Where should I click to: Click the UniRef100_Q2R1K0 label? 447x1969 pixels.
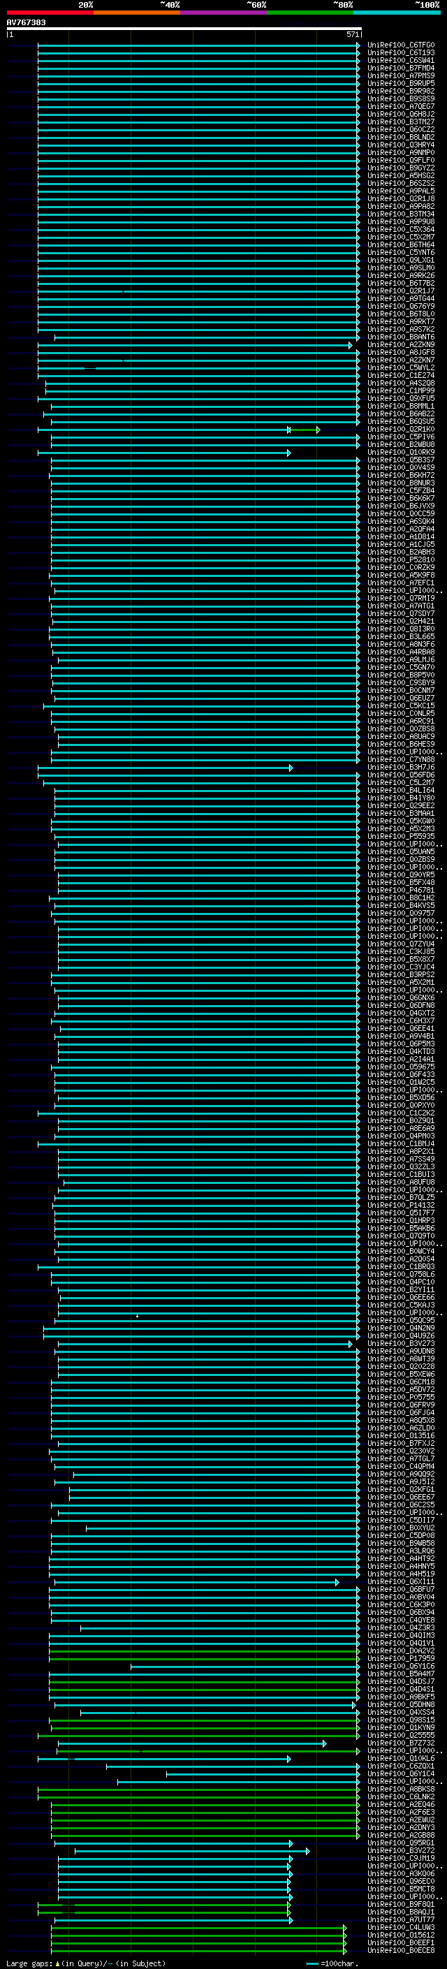tap(401, 430)
